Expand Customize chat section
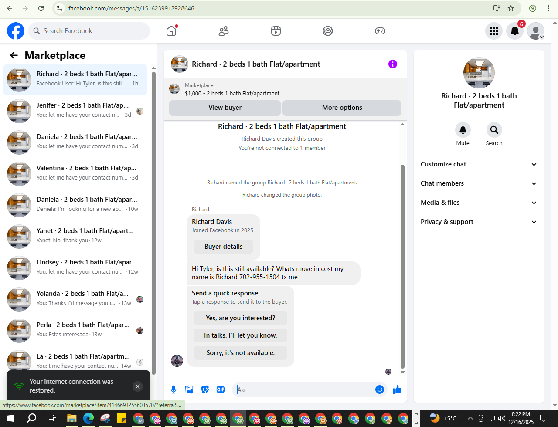558x427 pixels. click(479, 164)
